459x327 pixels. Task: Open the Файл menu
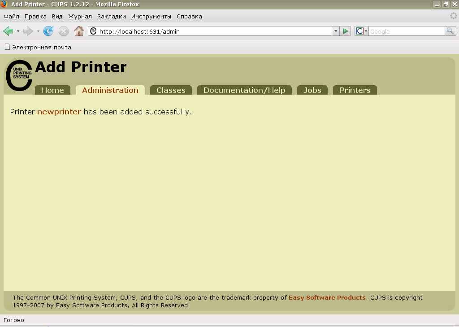(11, 17)
